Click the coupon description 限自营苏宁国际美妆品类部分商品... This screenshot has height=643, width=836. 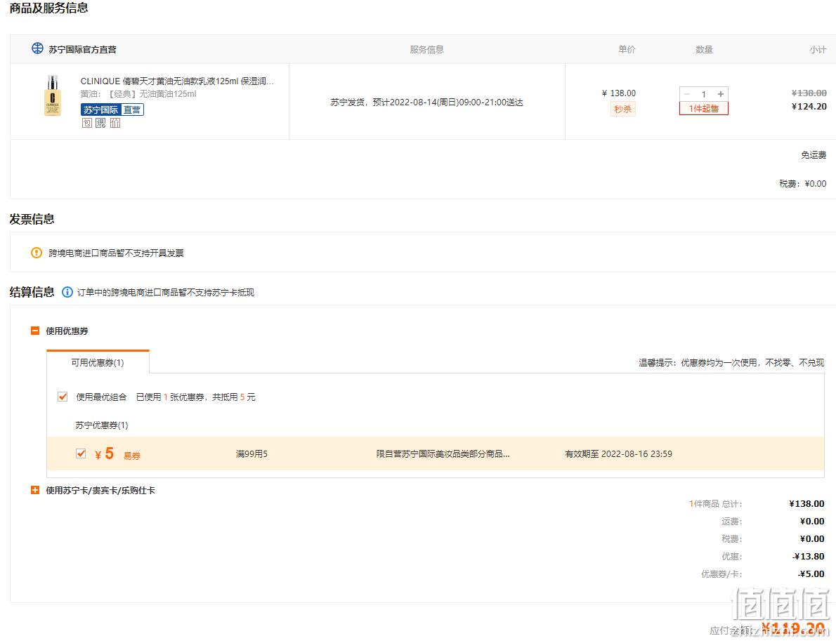click(443, 454)
